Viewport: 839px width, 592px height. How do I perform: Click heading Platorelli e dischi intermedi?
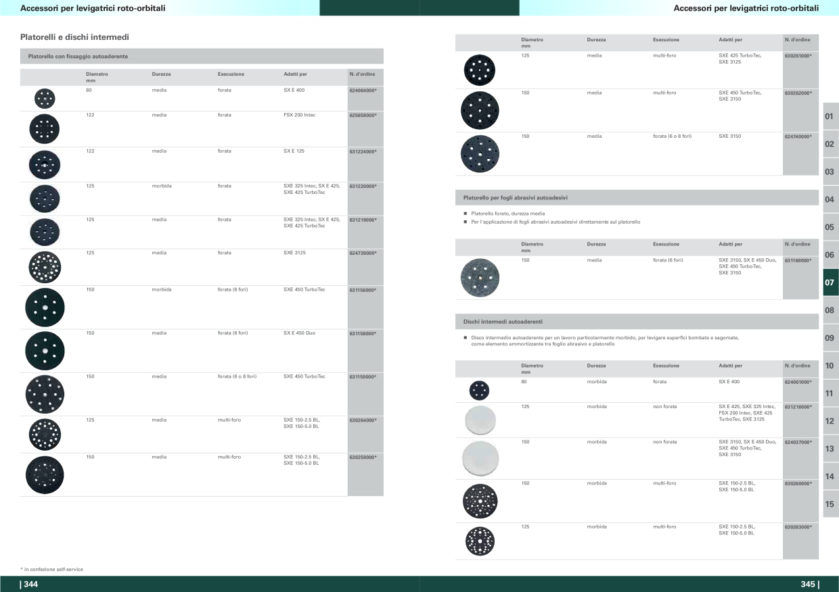click(75, 36)
